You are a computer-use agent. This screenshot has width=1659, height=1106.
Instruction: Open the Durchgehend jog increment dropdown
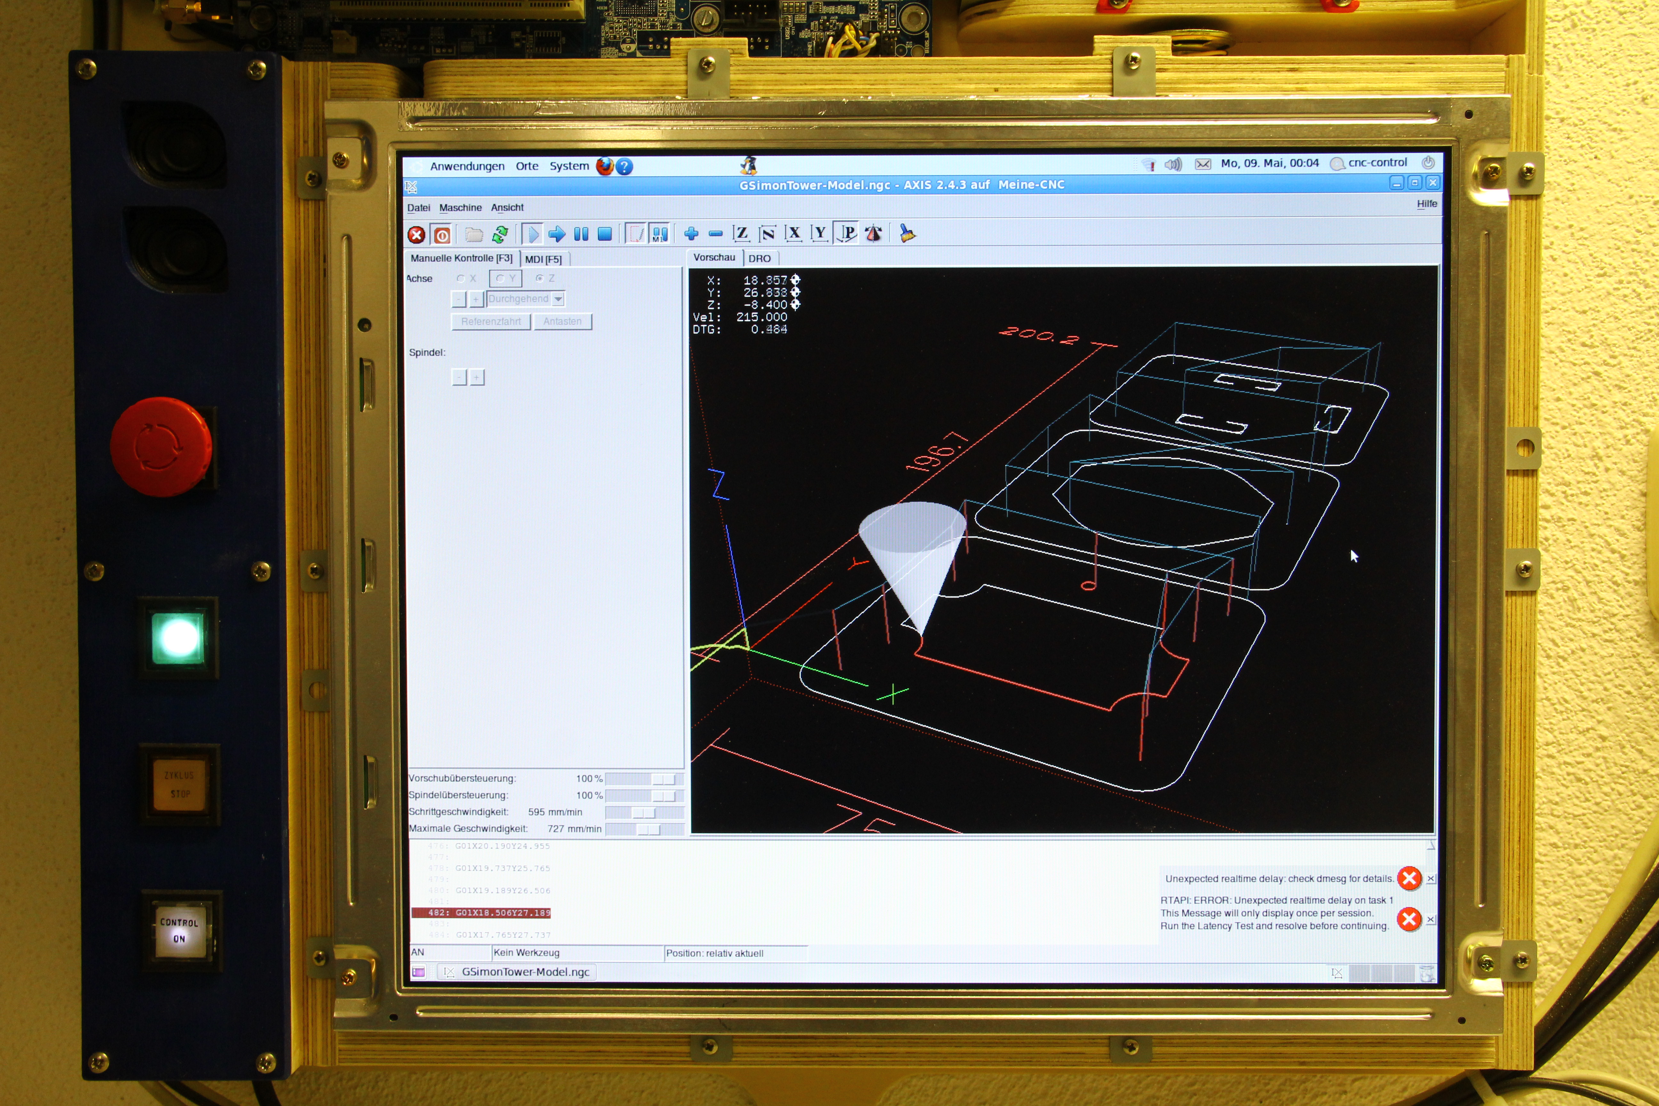click(x=558, y=299)
